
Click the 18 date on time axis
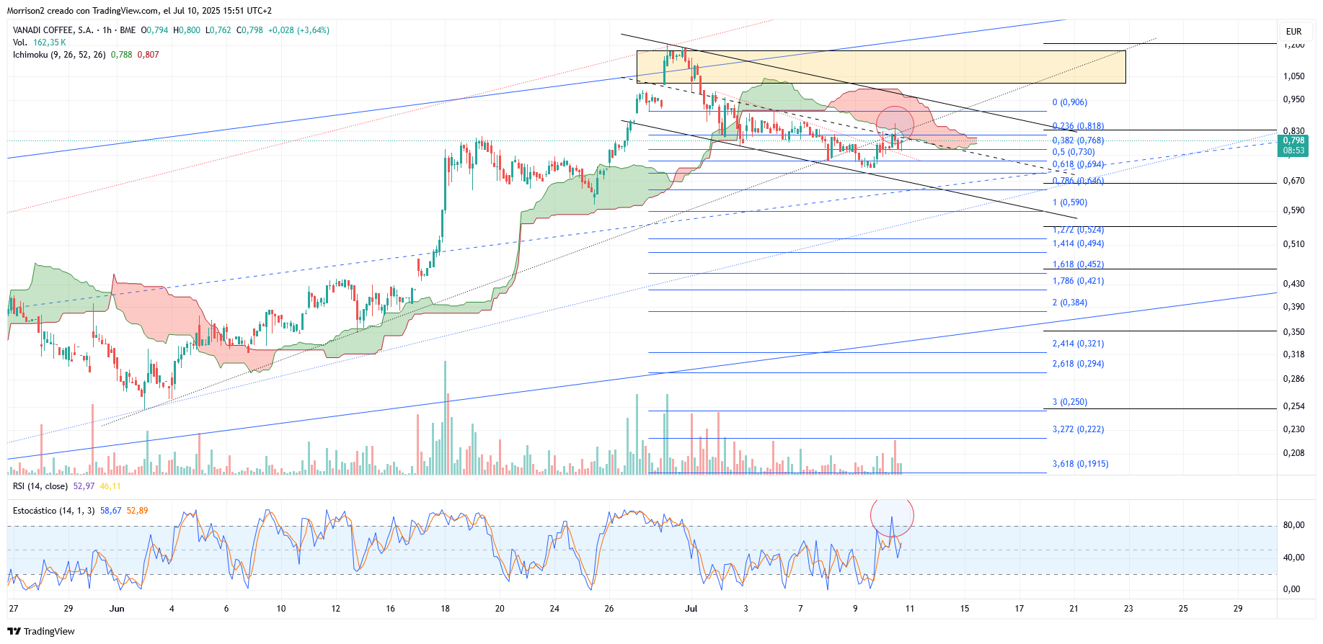pyautogui.click(x=445, y=609)
